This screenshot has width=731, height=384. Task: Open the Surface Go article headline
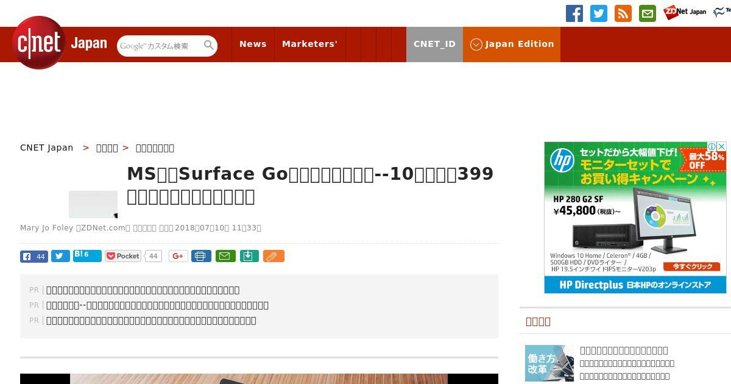[x=310, y=185]
